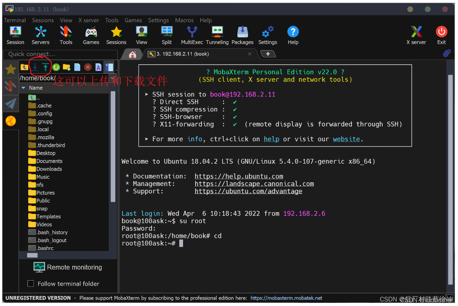Select the .bashrc file
This screenshot has width=458, height=306.
41,248
